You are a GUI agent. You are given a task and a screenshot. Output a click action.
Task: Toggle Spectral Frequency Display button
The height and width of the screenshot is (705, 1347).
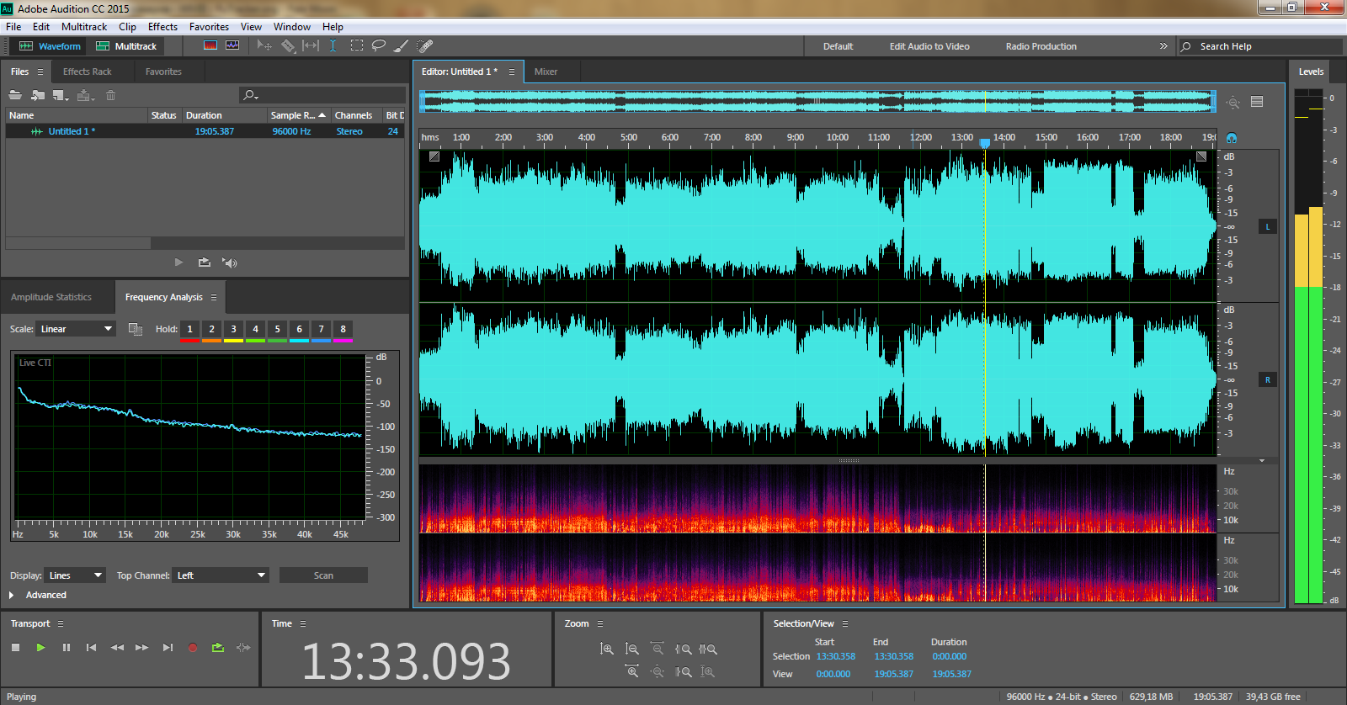point(210,45)
